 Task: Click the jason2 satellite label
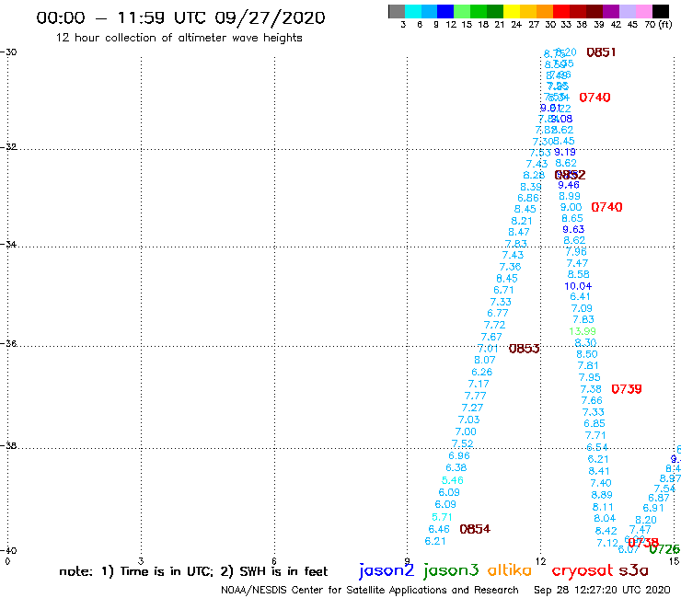tap(387, 570)
